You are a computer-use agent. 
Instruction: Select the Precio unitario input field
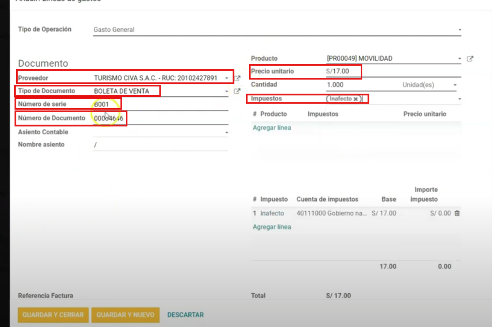394,72
